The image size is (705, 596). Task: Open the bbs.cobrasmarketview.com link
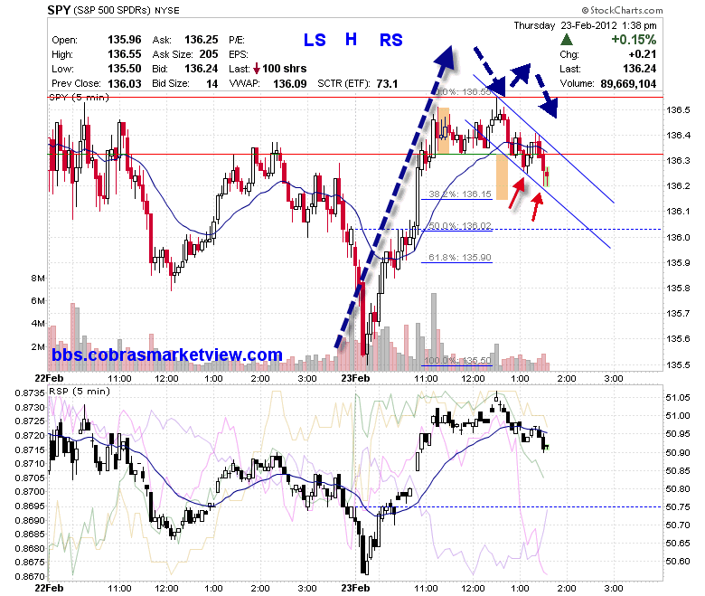tap(167, 355)
